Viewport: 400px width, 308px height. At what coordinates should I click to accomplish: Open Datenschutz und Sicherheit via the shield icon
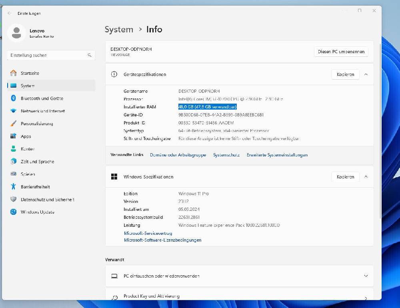tap(14, 199)
